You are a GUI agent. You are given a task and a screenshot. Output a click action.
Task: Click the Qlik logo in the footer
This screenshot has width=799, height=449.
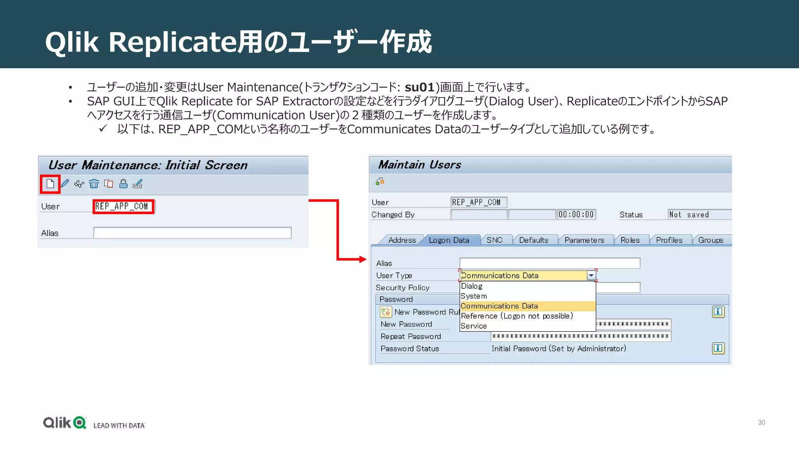pyautogui.click(x=65, y=423)
